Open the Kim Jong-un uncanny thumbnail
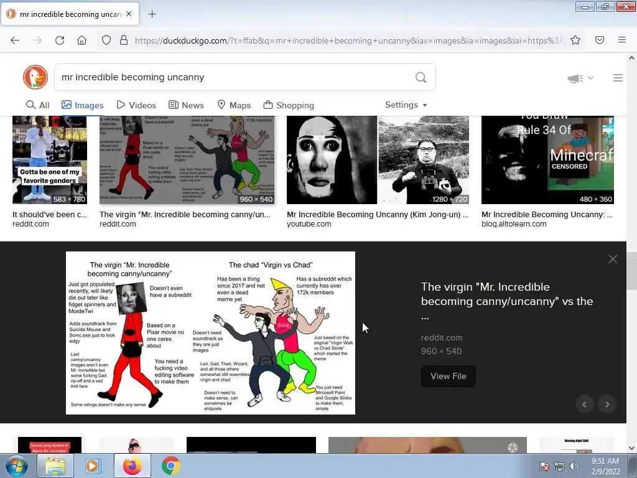Image resolution: width=637 pixels, height=478 pixels. pyautogui.click(x=378, y=160)
